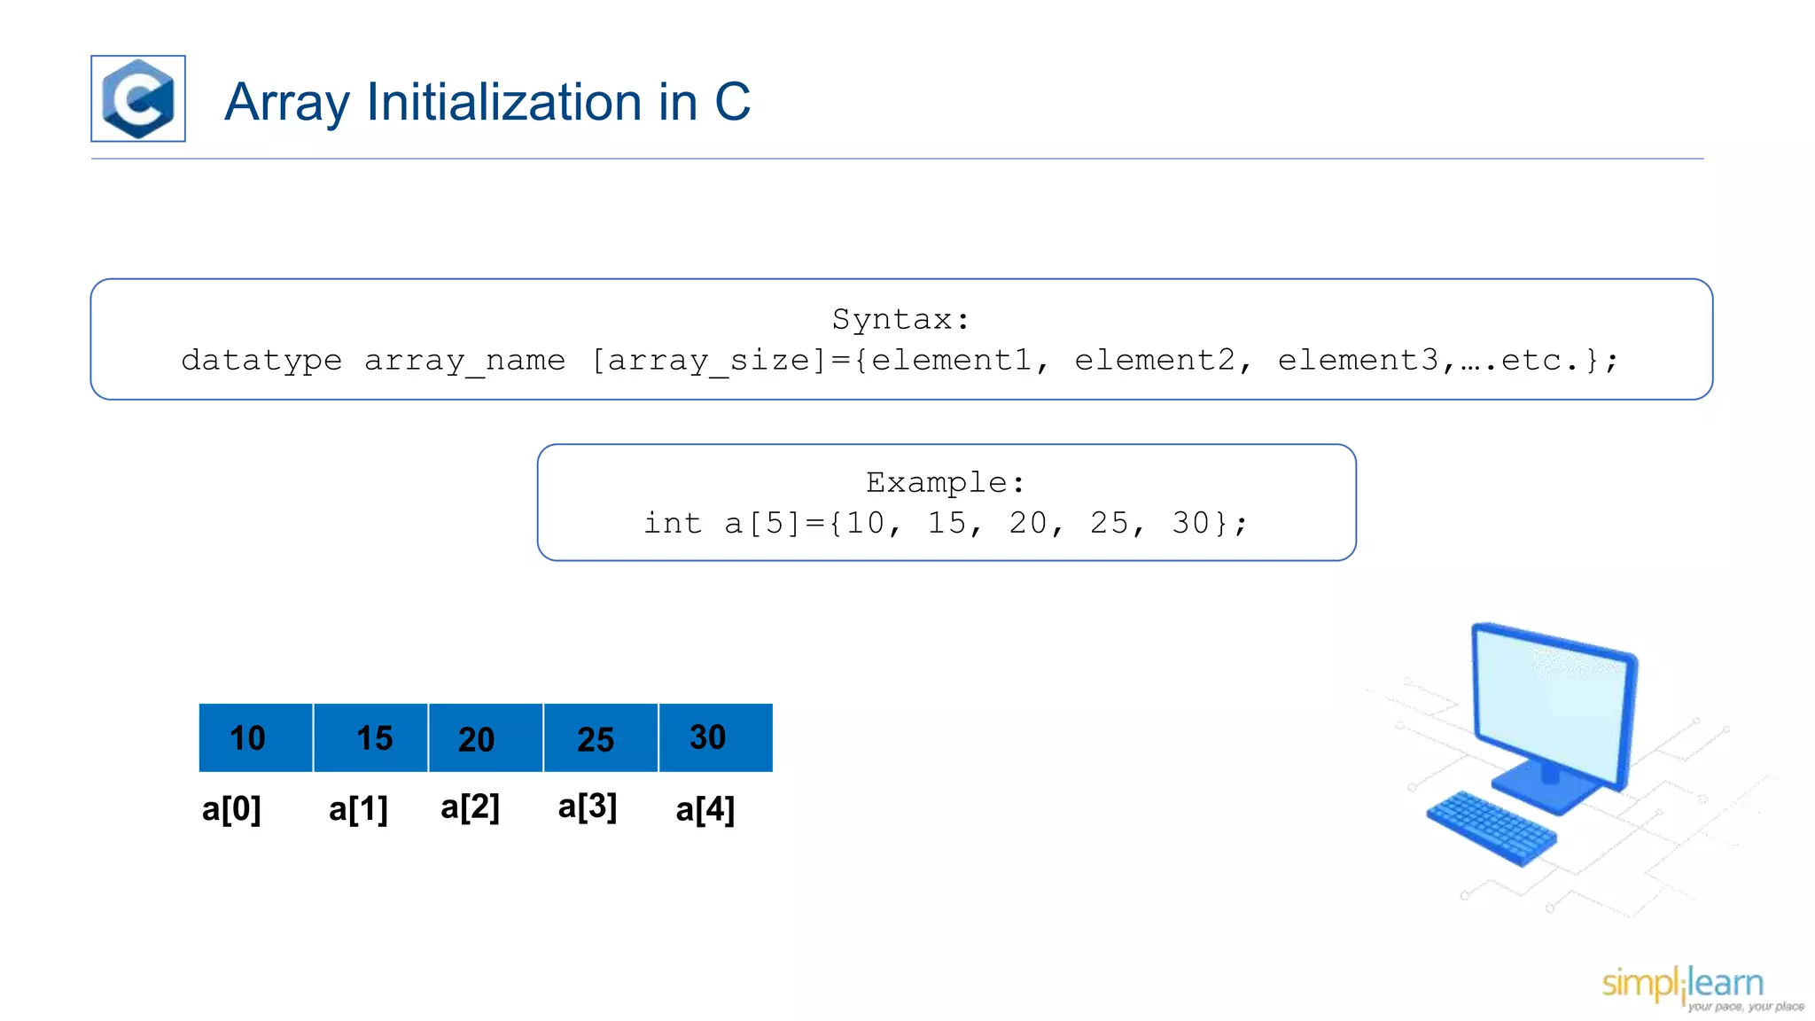Click the a[3] index label
Viewport: 1815px width, 1021px height.
[x=587, y=807]
